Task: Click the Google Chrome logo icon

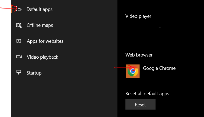Action: pos(133,71)
